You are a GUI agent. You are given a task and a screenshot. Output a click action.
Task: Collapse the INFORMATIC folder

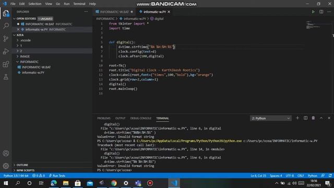pos(29,62)
